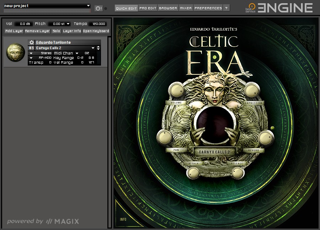Open the Preferences tab
Viewport: 320px width, 230px height.
(208, 8)
